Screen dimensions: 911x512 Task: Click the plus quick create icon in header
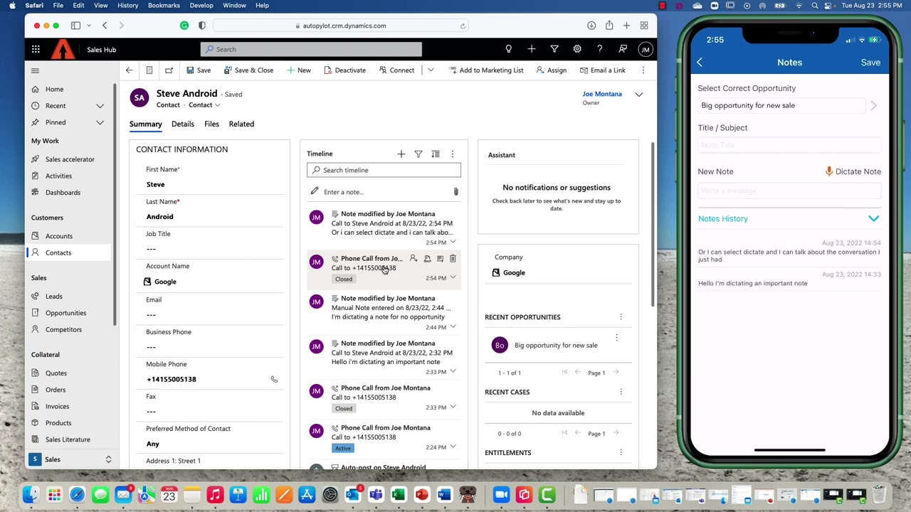(531, 49)
